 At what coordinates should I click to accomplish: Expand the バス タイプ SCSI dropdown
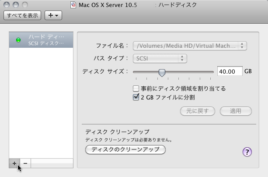tap(160, 58)
